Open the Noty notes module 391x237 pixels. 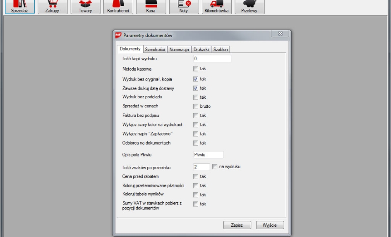point(184,7)
